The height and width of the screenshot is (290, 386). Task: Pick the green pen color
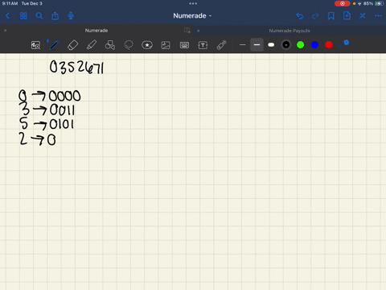coord(301,45)
